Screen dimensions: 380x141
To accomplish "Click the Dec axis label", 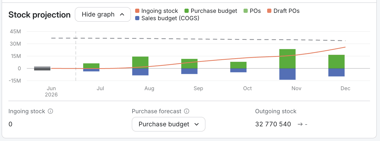I will [x=345, y=88].
